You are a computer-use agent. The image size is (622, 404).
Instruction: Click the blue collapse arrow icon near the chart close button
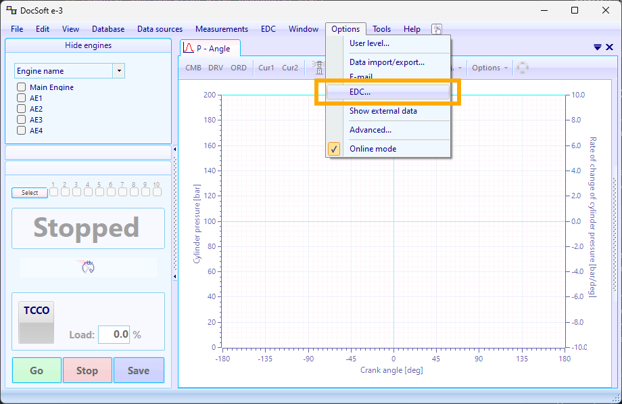click(596, 47)
